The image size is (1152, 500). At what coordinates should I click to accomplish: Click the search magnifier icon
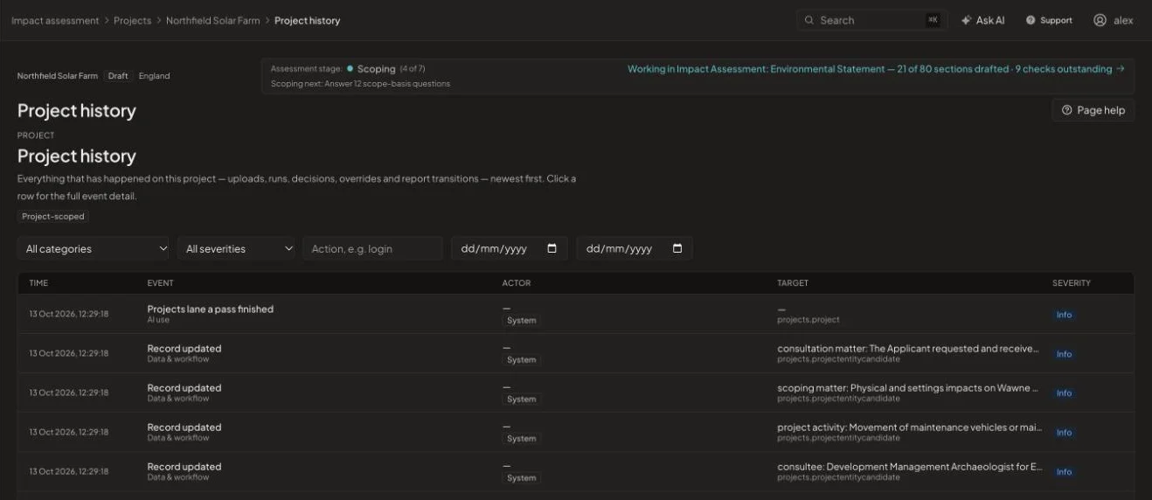(809, 20)
